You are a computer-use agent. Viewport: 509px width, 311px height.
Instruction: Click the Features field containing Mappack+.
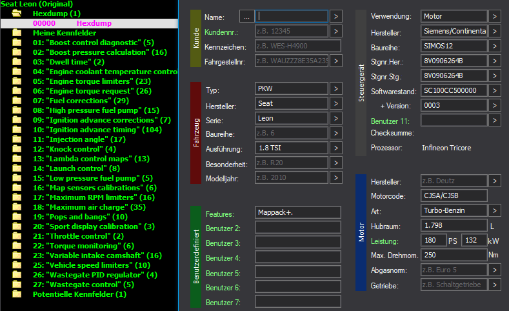point(298,213)
